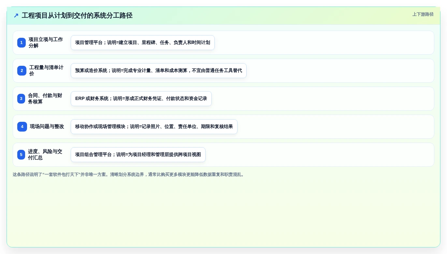Click the 项目组合管理平台 description box
The width and height of the screenshot is (447, 254).
click(138, 155)
